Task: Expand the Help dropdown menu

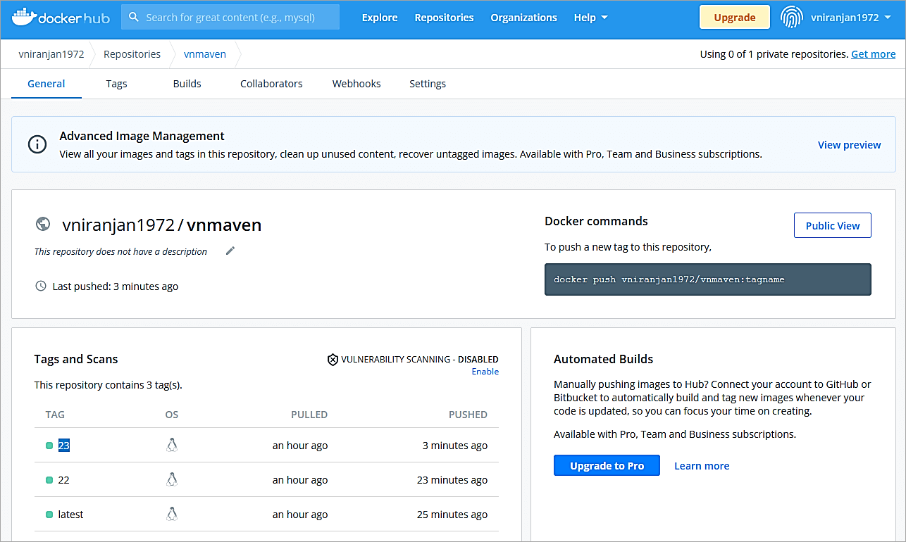Action: click(590, 18)
